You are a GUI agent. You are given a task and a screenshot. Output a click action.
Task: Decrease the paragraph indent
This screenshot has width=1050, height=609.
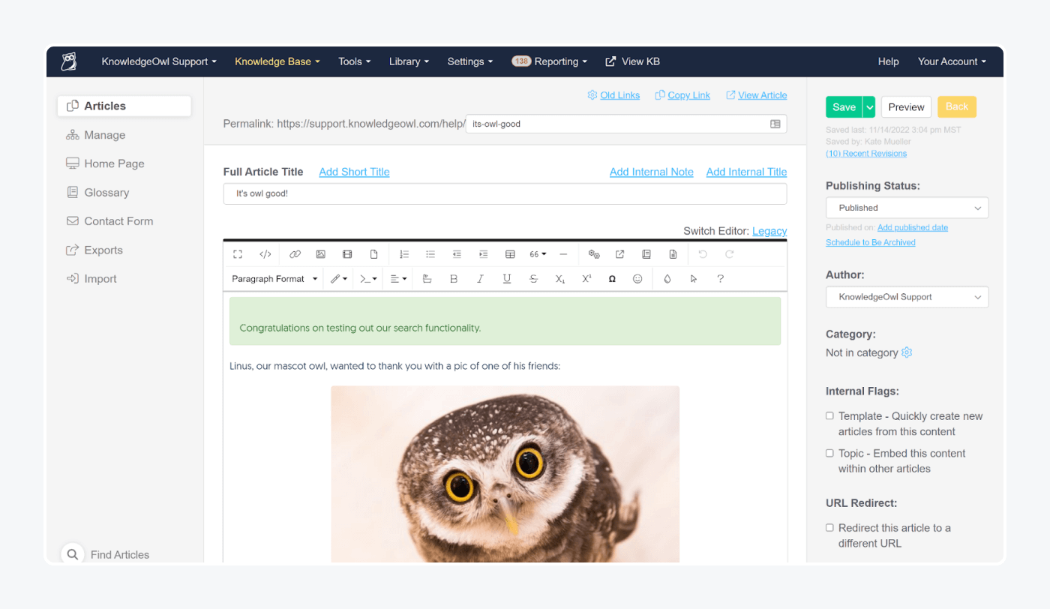(457, 254)
